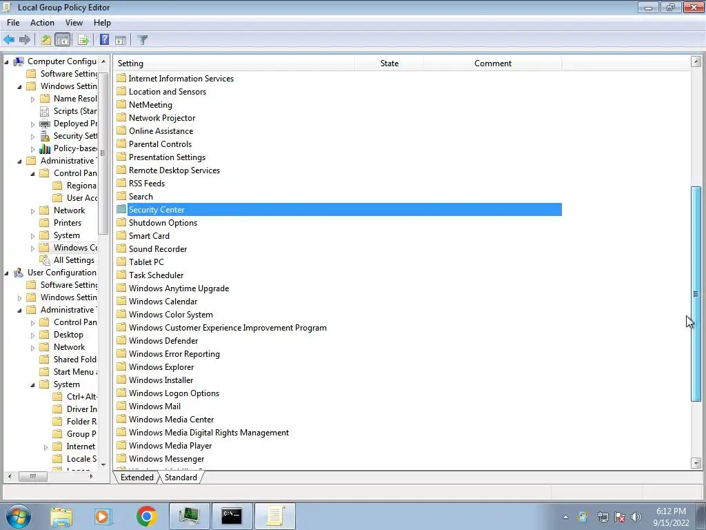Viewport: 706px width, 530px height.
Task: Select Windows Logon Options in the list
Action: coord(174,393)
